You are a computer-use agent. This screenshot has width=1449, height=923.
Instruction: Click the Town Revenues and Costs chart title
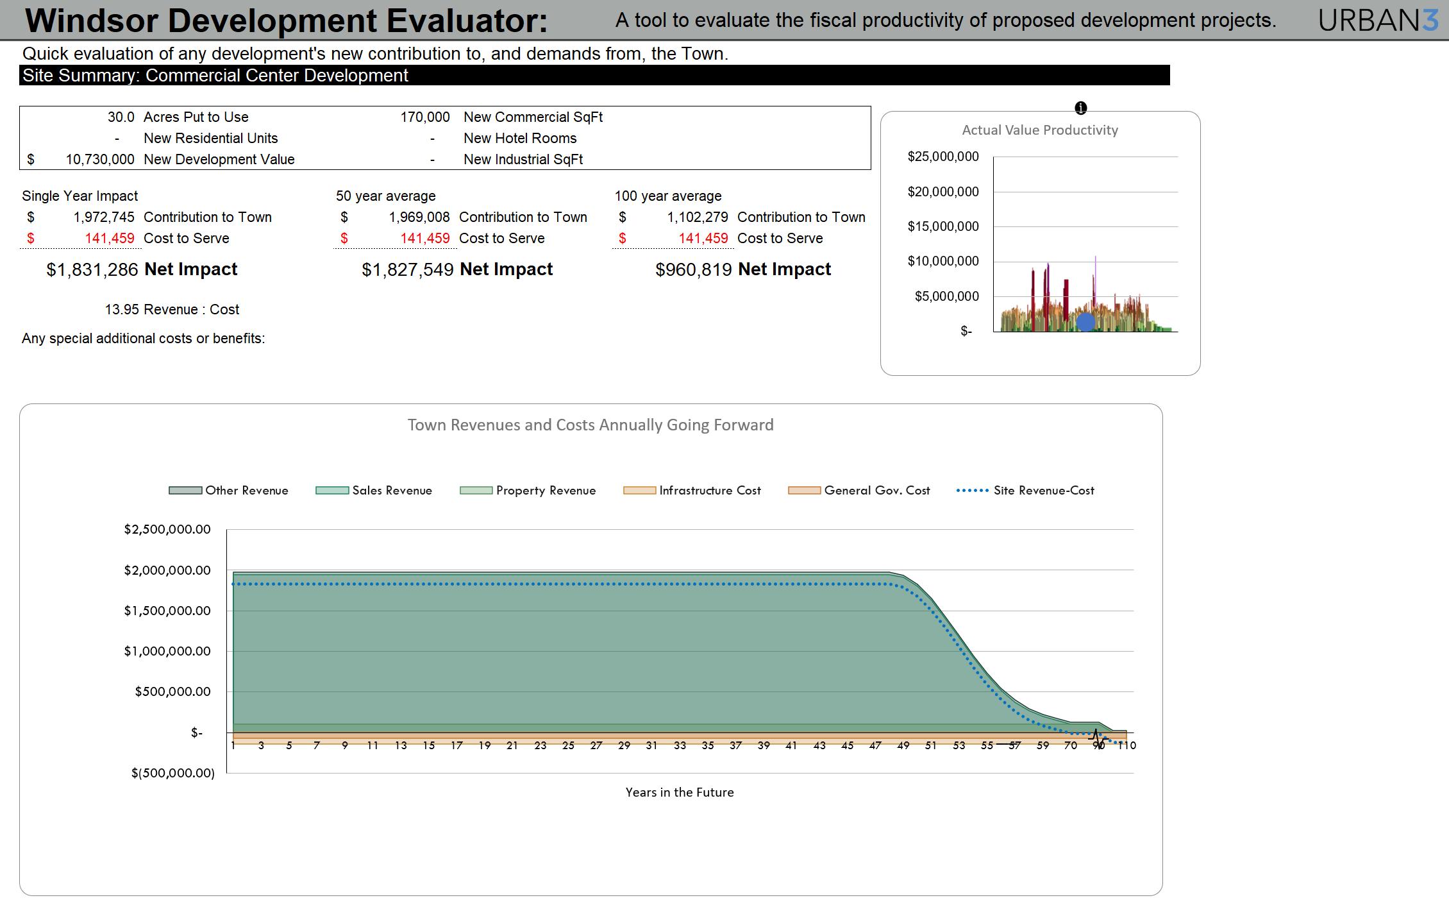click(x=590, y=425)
